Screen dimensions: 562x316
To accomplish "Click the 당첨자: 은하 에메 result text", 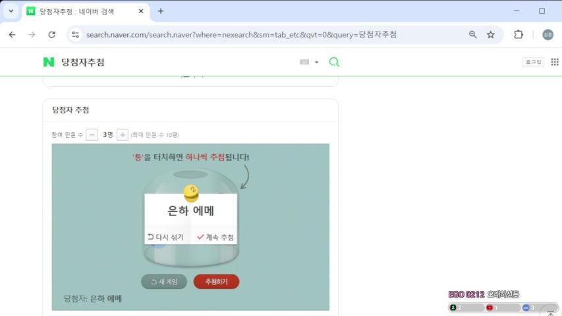I will (93, 298).
